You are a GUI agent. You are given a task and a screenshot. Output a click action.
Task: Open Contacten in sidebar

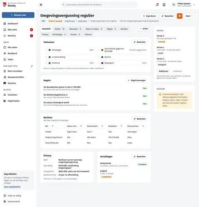[18, 95]
